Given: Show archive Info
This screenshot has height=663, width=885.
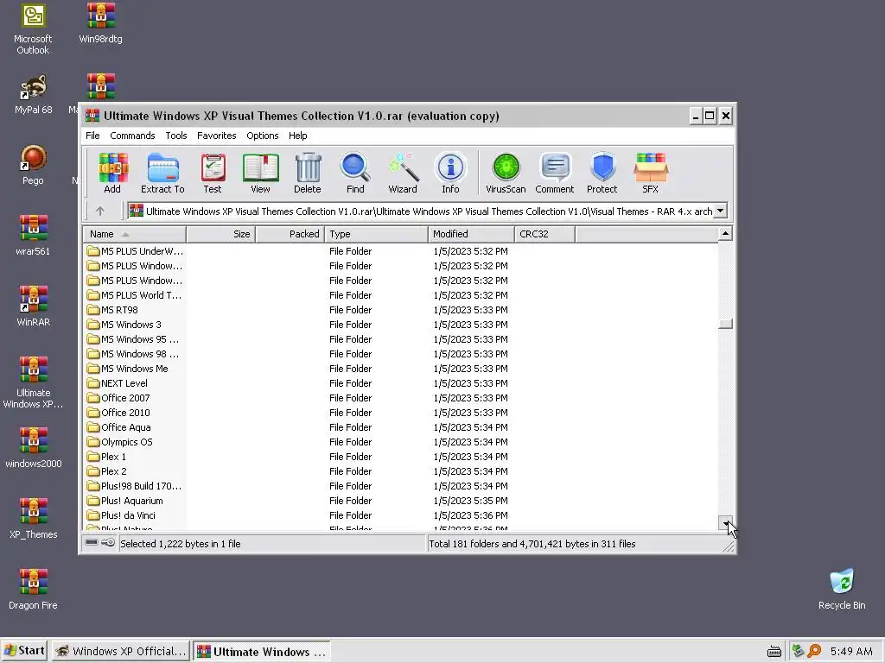Looking at the screenshot, I should pos(450,173).
